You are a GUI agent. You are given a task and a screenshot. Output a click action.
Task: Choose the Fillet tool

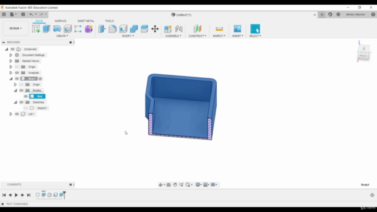(x=113, y=29)
